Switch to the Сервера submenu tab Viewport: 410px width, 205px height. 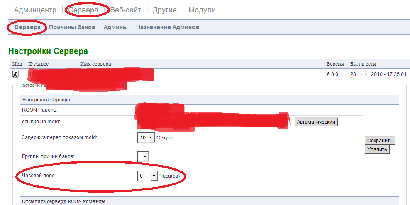[x=28, y=27]
